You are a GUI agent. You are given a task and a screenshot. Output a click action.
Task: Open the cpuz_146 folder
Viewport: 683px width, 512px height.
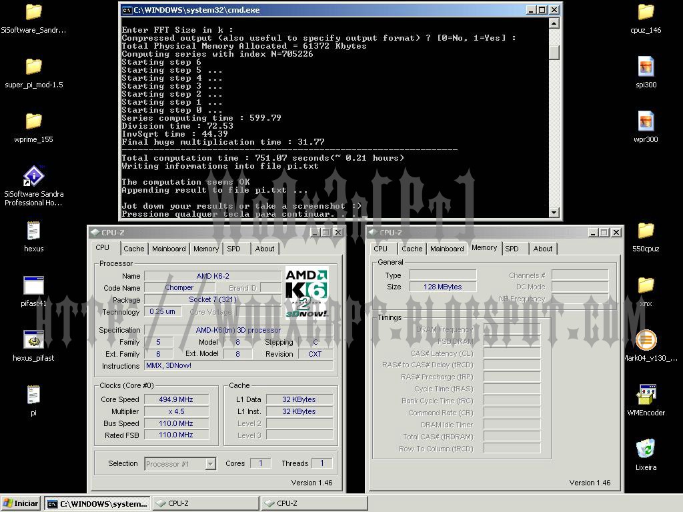point(646,12)
